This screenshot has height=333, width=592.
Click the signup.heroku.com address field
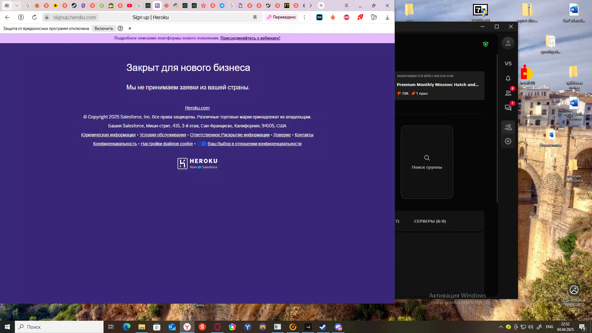(x=75, y=17)
